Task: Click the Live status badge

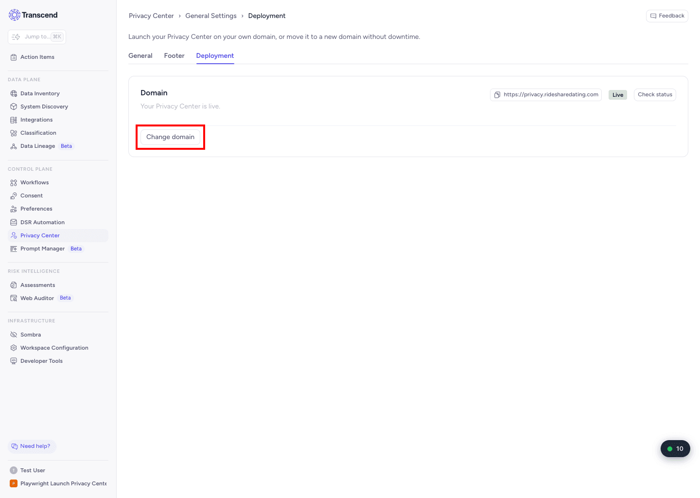Action: [618, 95]
